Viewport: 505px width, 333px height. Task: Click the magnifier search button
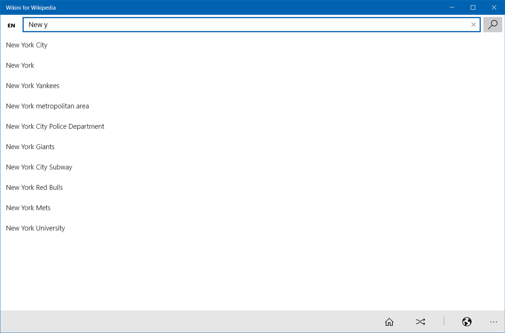(x=493, y=25)
